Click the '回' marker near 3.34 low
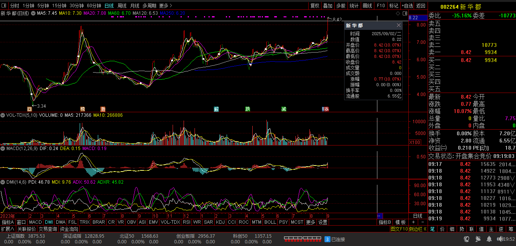 click(29, 109)
